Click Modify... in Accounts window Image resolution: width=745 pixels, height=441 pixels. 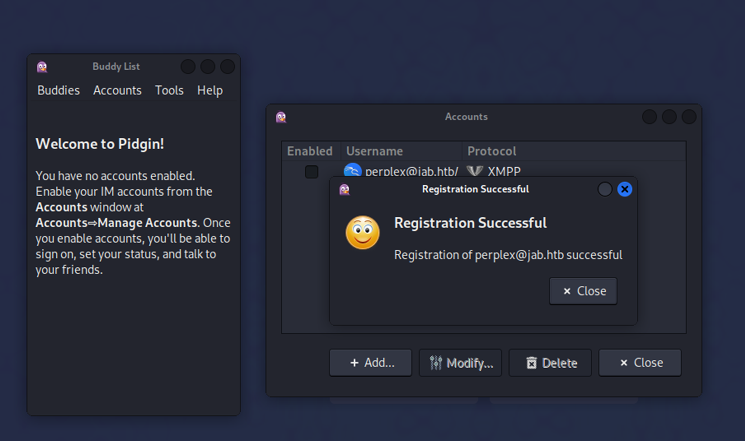(x=460, y=363)
